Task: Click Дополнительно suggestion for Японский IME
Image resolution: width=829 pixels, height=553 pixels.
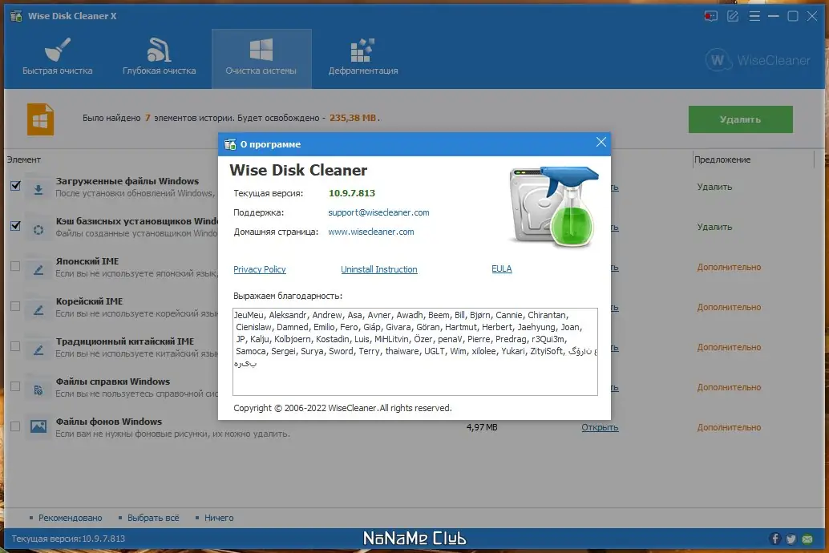Action: (729, 267)
